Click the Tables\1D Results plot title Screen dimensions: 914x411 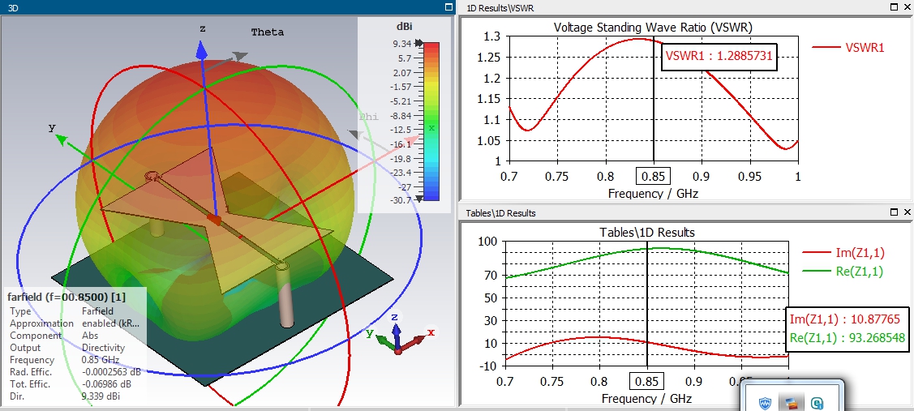[x=647, y=232]
